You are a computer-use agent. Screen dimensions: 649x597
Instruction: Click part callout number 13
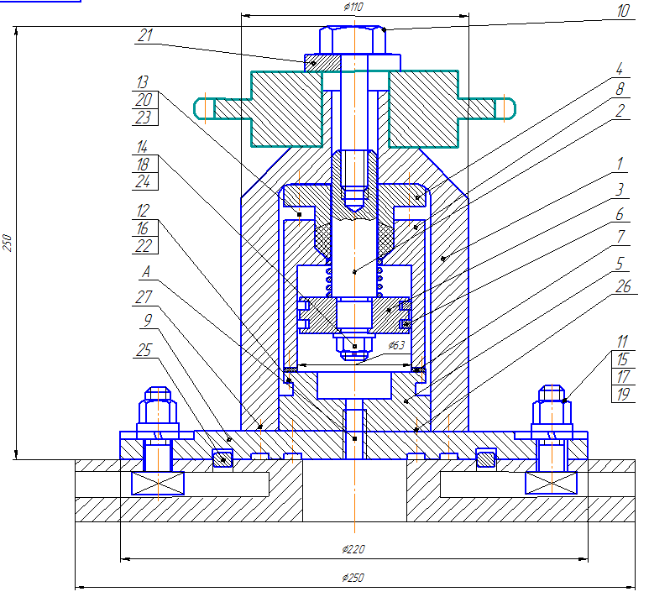click(143, 82)
